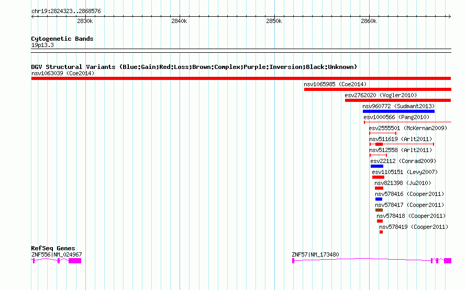Click the DGV Structural Variants track title
Image resolution: width=466 pixels, height=290 pixels.
pyautogui.click(x=194, y=67)
